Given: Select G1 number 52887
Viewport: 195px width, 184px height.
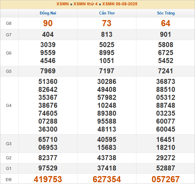Looking at the screenshot, I should tap(166, 168).
